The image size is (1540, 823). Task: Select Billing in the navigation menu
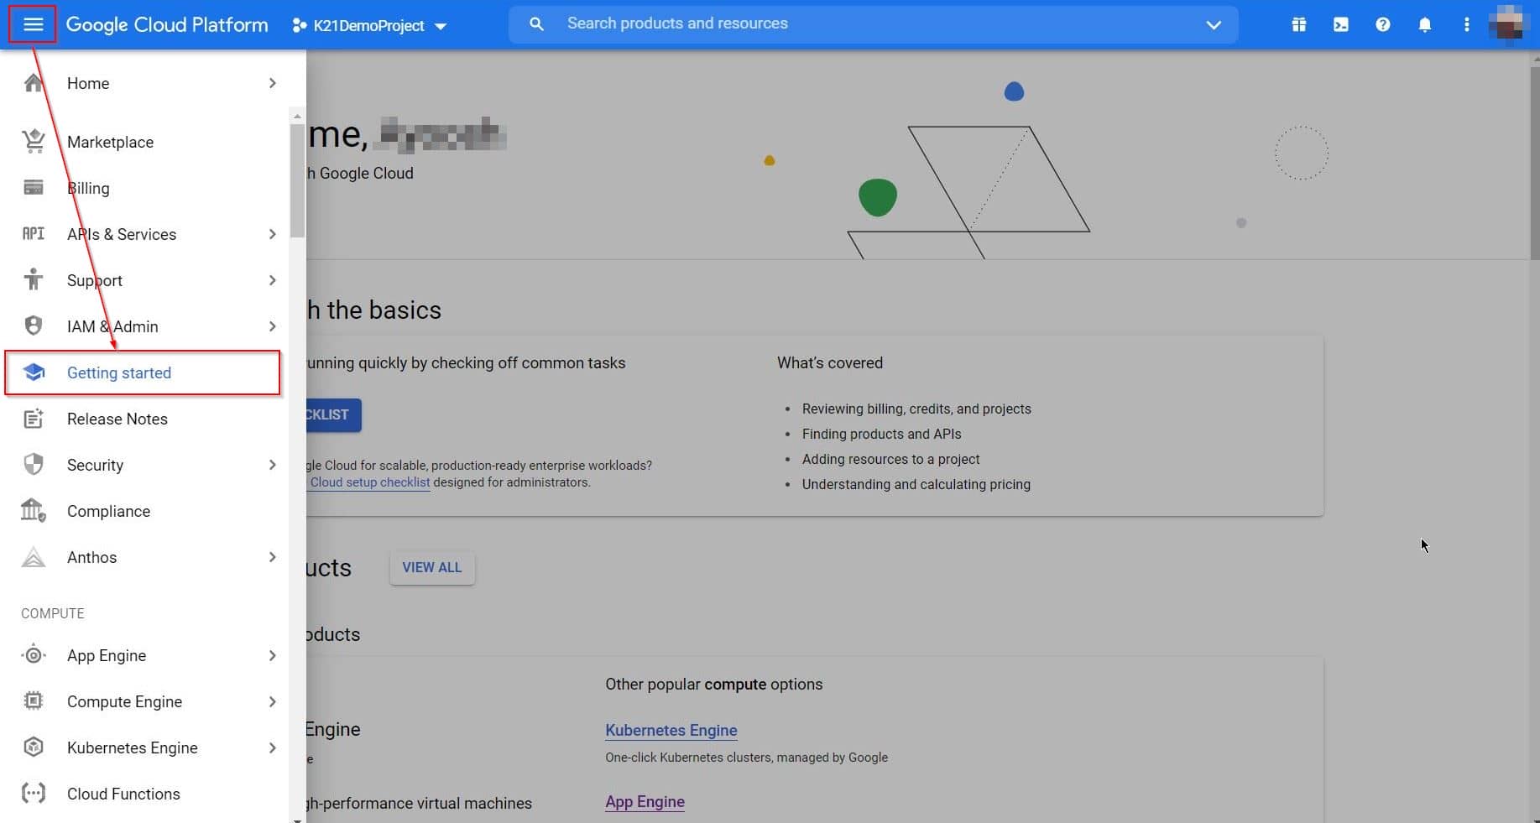click(x=87, y=188)
